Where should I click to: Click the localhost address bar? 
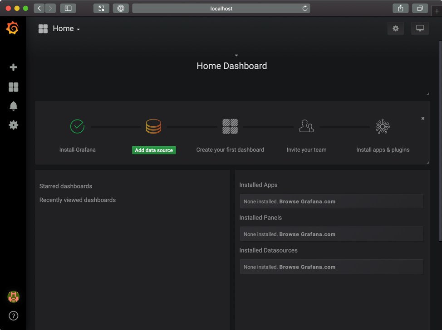[221, 8]
